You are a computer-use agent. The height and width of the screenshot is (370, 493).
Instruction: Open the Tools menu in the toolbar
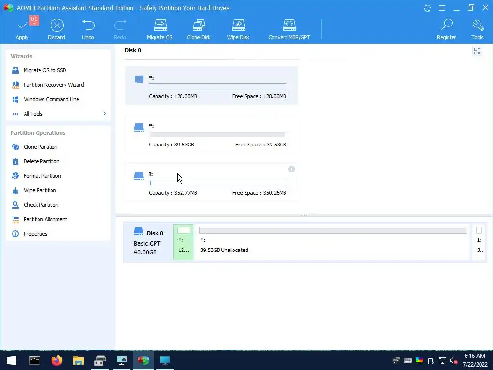477,29
